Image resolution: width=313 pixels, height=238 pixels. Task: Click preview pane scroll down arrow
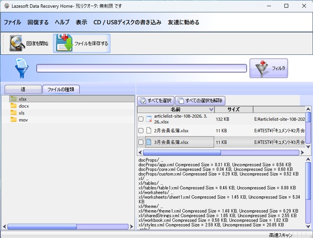pos(308,227)
